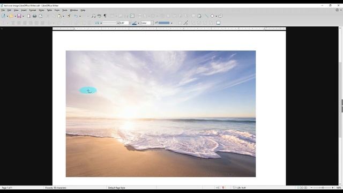Open the Fill Color dropdown arrow
Image resolution: width=343 pixels, height=193 pixels.
click(x=171, y=23)
